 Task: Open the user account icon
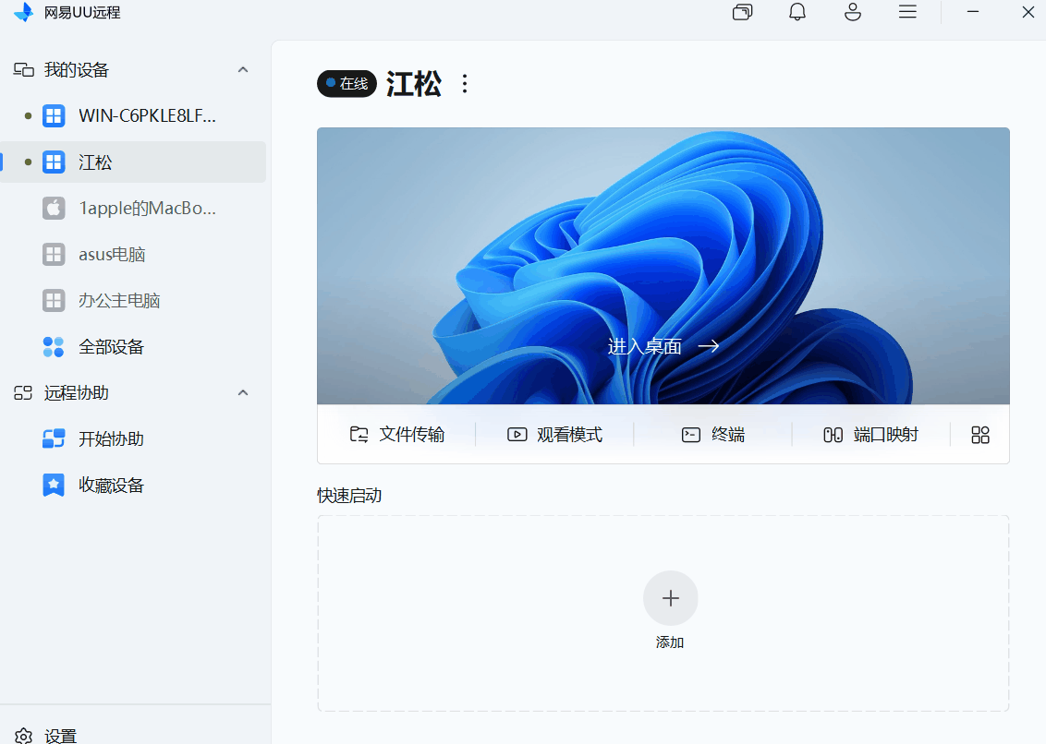click(x=853, y=12)
